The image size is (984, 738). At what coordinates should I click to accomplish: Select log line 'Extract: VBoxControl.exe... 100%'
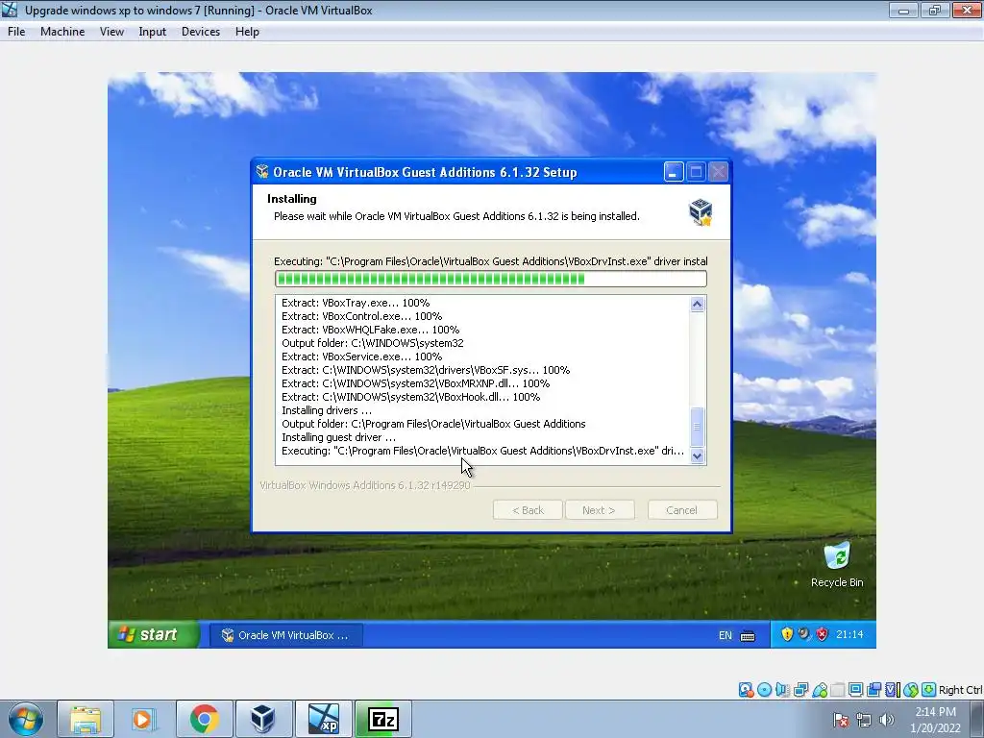[x=362, y=316]
